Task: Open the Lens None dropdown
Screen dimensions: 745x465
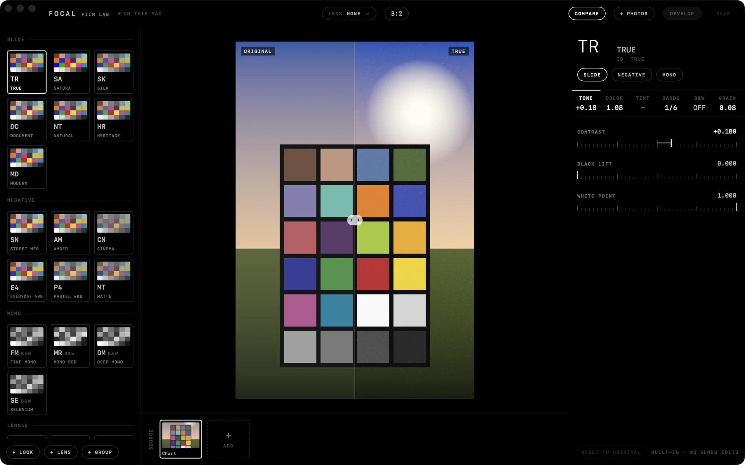Action: tap(349, 13)
